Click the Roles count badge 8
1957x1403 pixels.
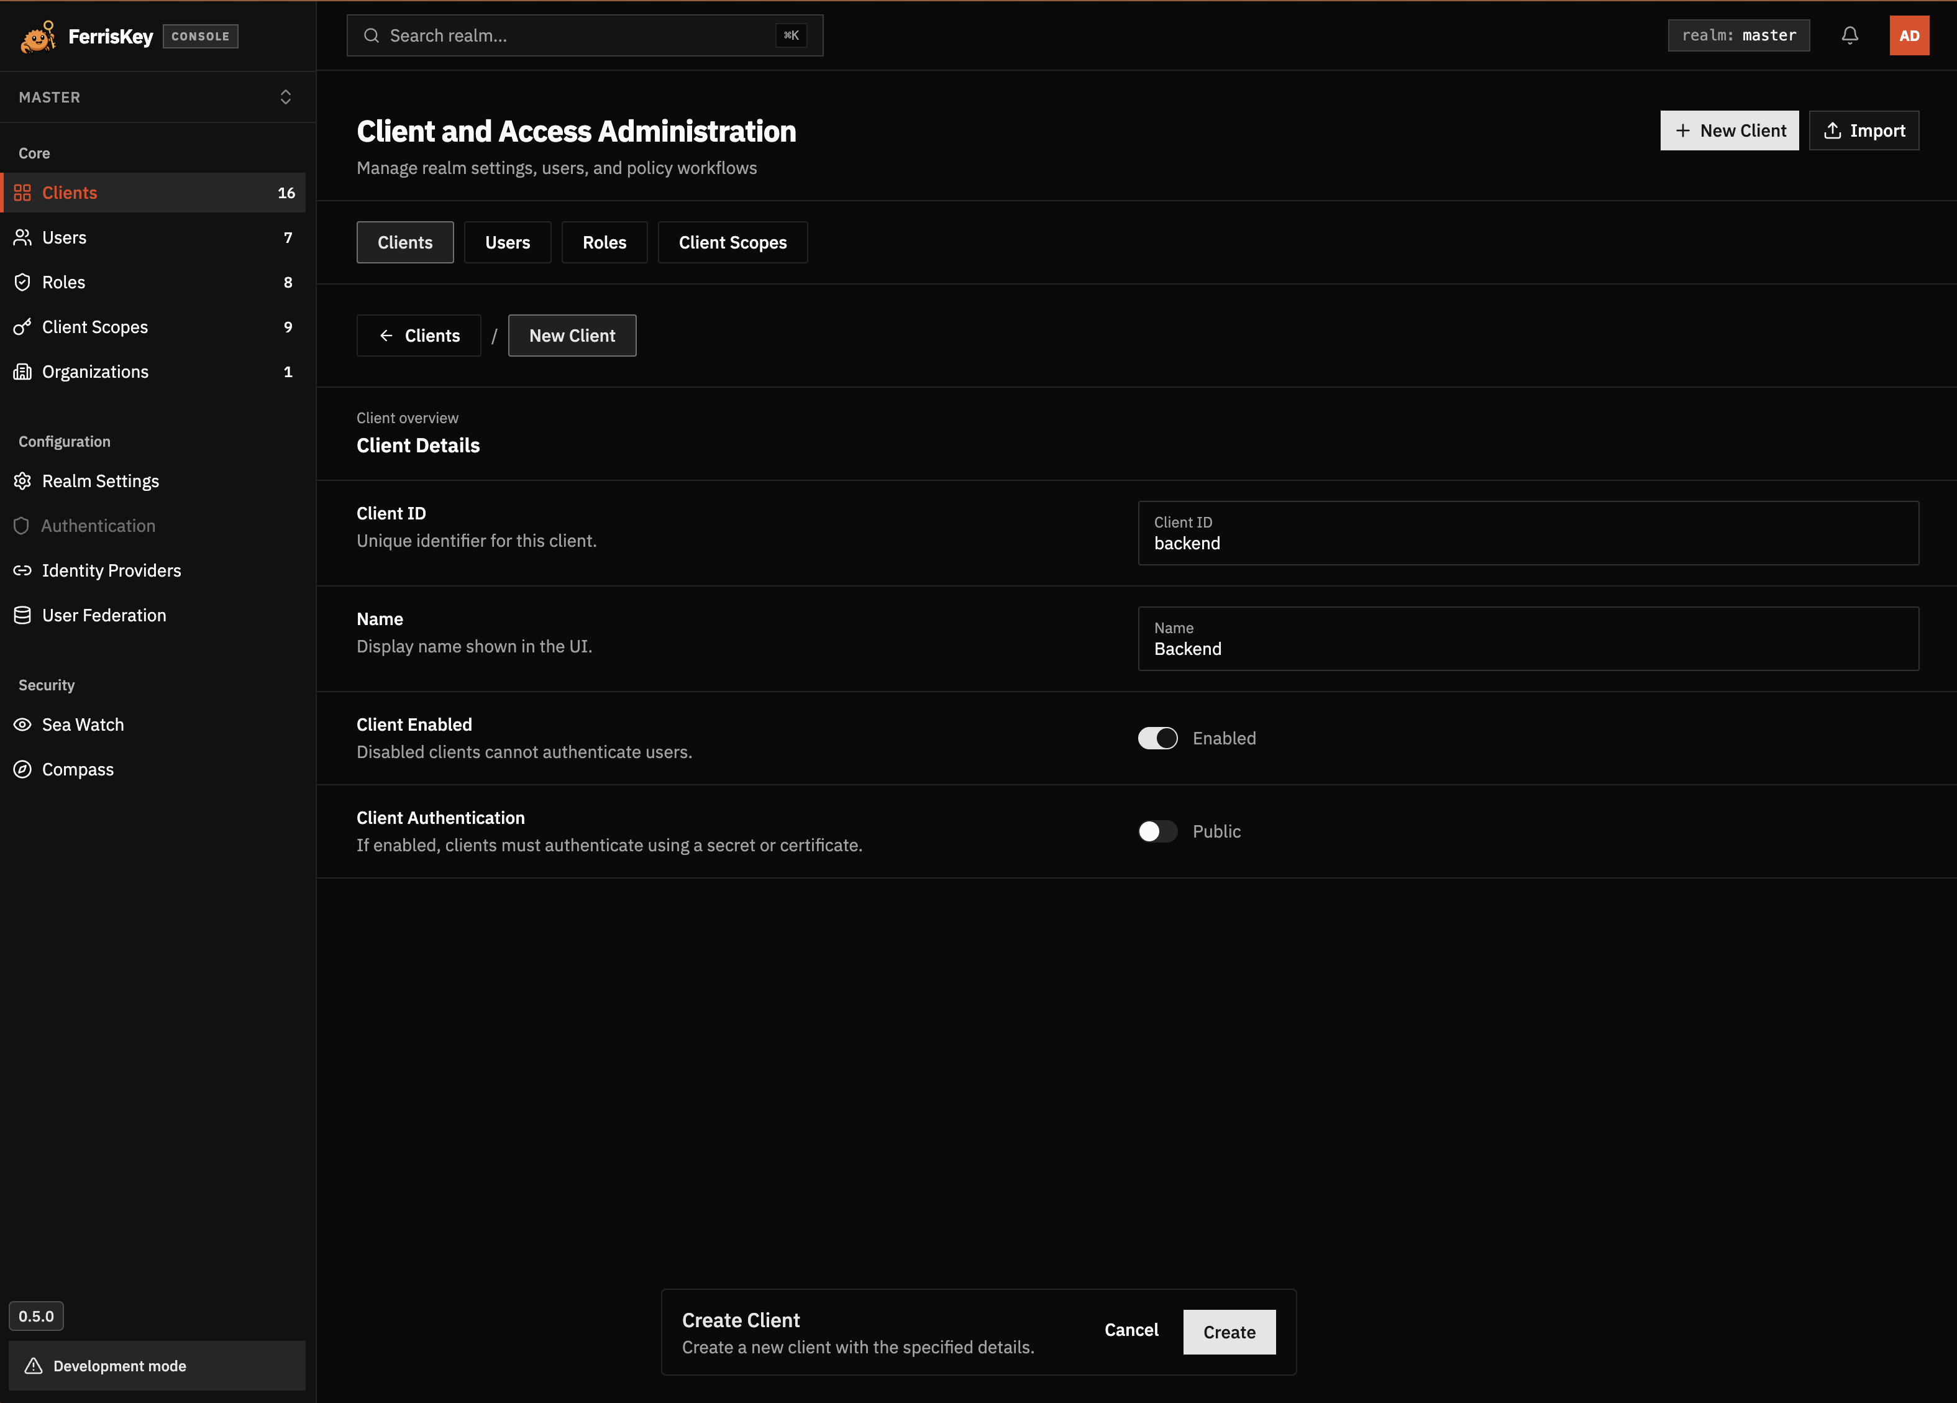tap(288, 282)
